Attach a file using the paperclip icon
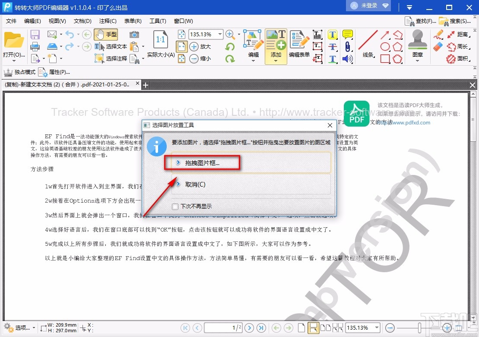479x337 pixels. click(x=348, y=46)
